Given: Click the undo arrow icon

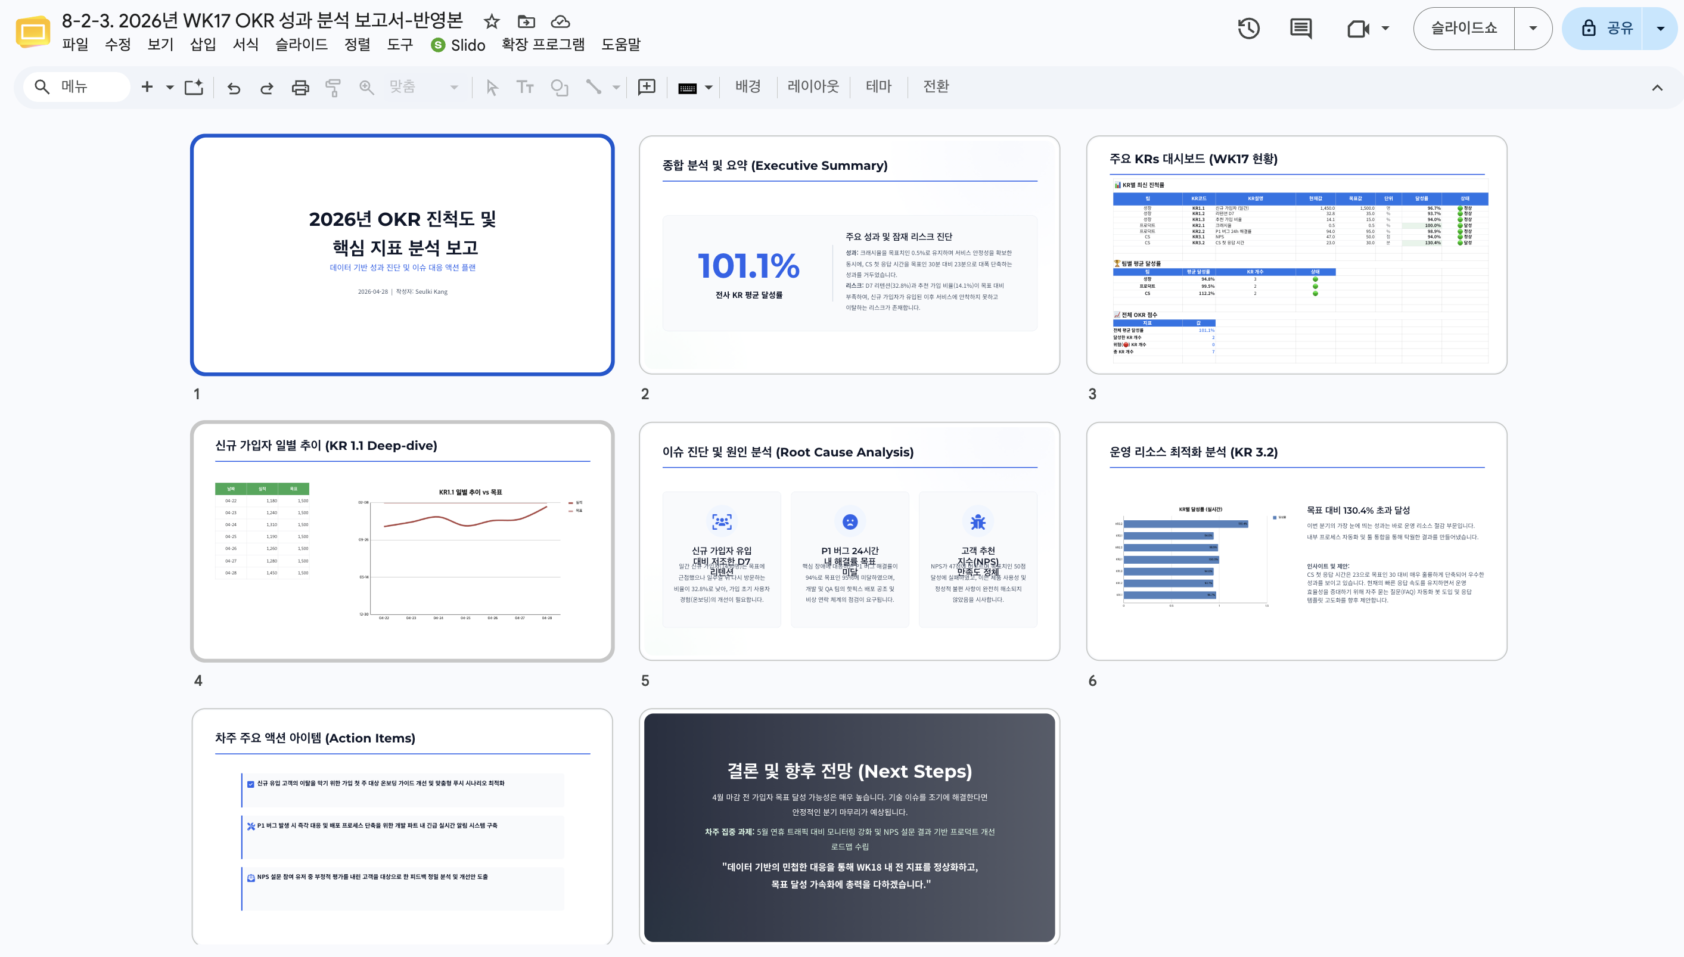Looking at the screenshot, I should pos(234,87).
